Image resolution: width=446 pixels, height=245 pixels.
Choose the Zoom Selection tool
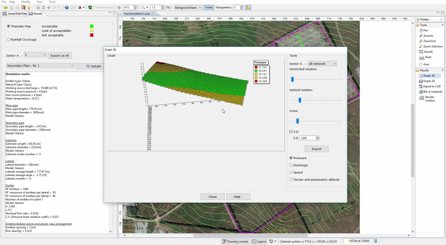point(432,46)
